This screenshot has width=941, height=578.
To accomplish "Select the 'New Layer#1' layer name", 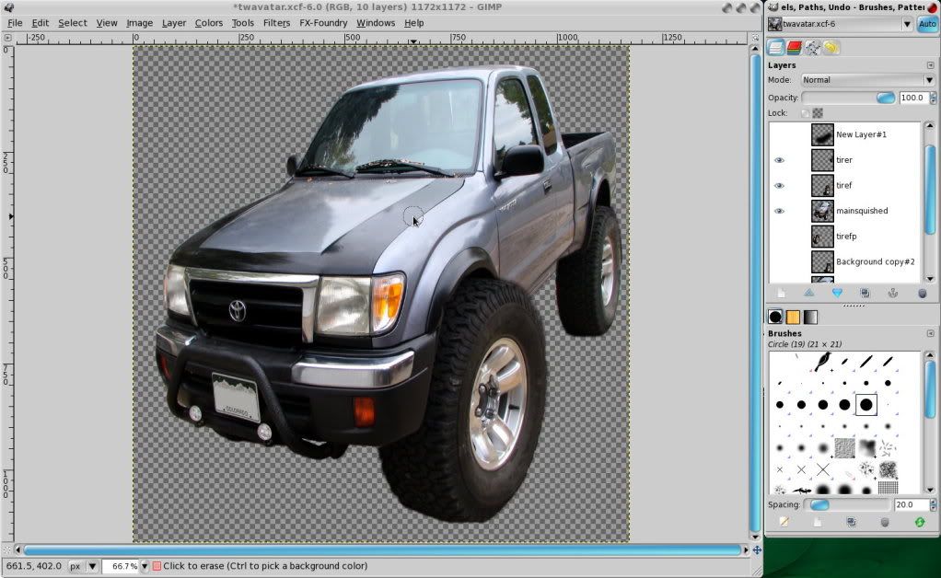I will click(861, 135).
